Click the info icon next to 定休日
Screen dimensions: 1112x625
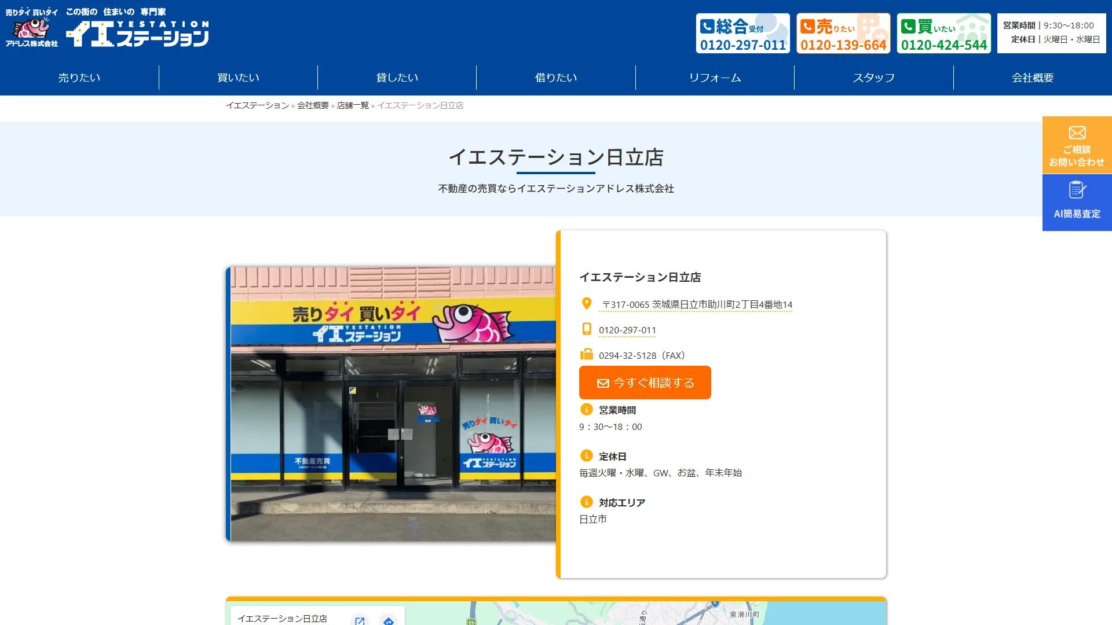click(587, 455)
